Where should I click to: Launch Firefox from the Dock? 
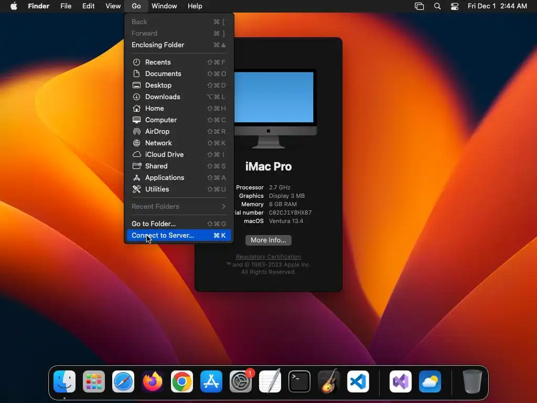(x=153, y=381)
